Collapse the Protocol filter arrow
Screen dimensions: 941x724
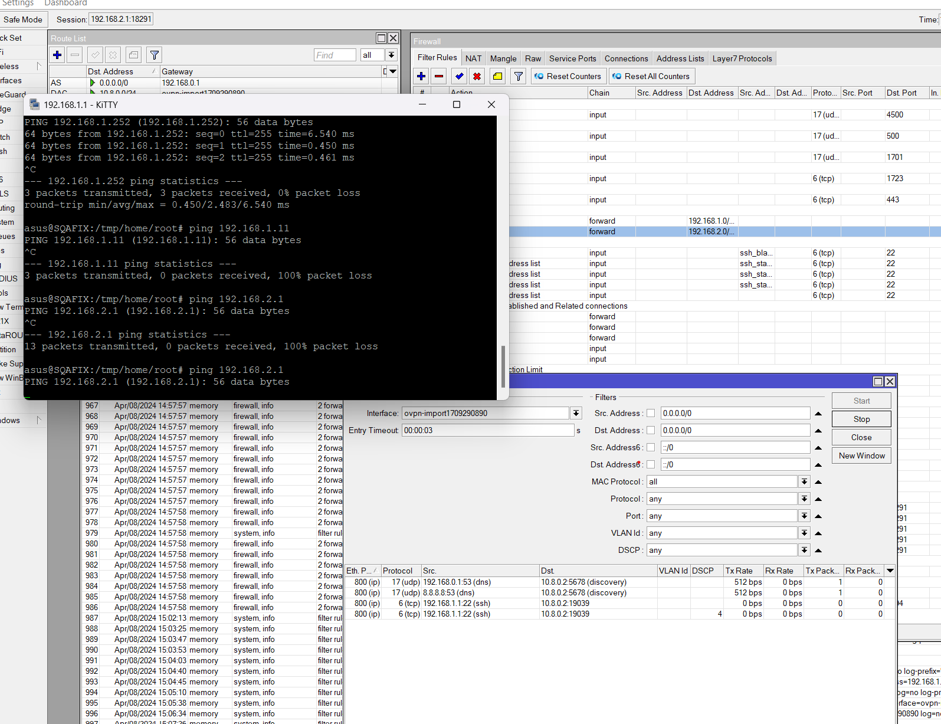(x=818, y=499)
